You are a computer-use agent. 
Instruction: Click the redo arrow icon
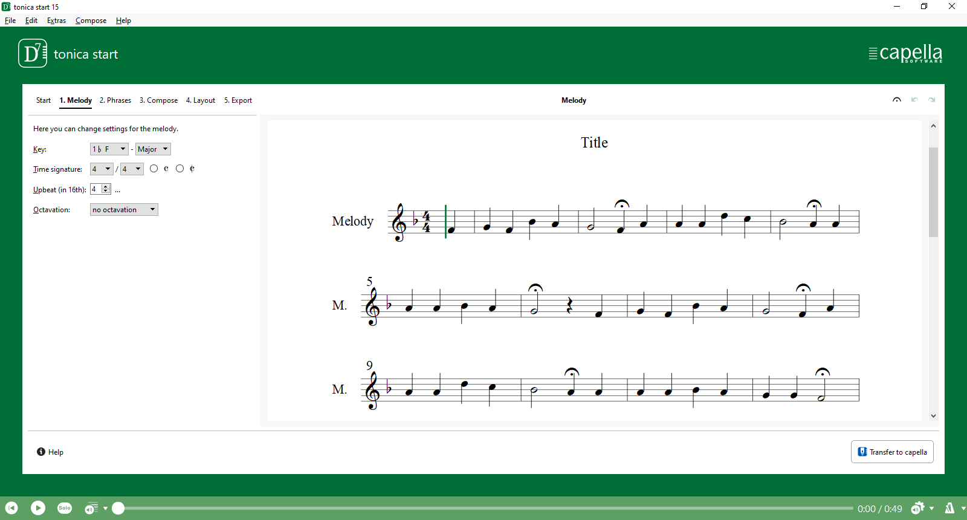[x=932, y=100]
